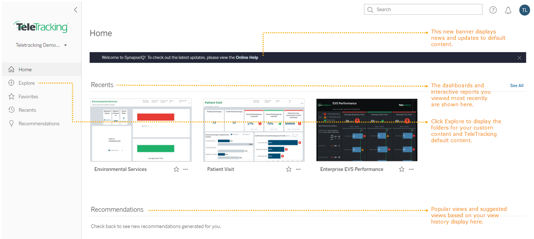The height and width of the screenshot is (239, 534).
Task: Click the Favorites star icon in sidebar
Action: point(12,96)
